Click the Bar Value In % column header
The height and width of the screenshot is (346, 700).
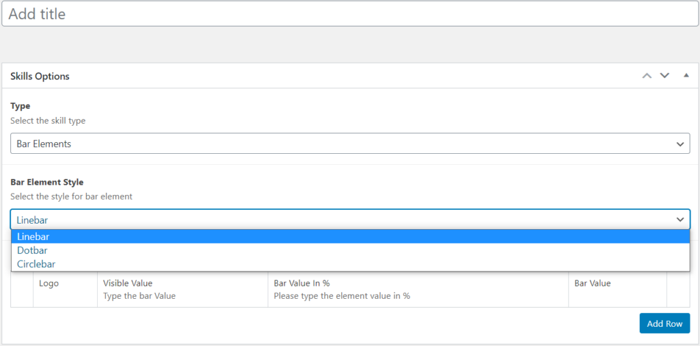(301, 283)
